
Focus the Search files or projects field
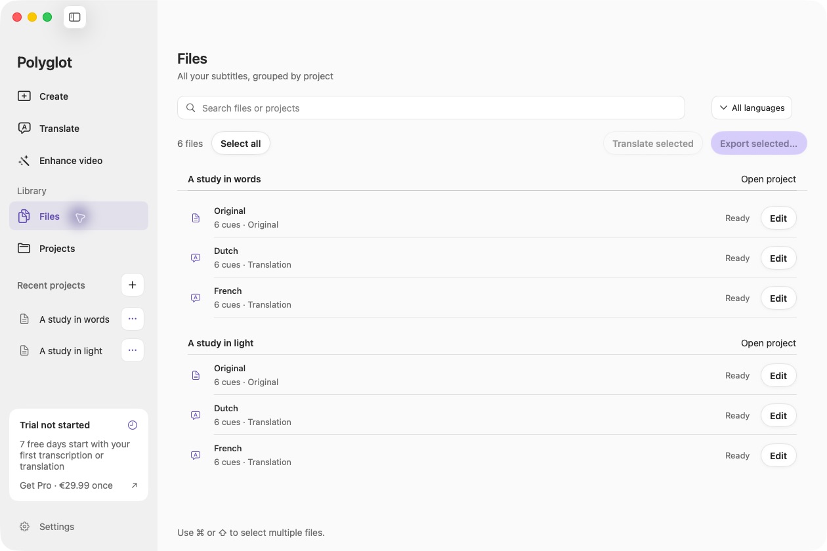(x=431, y=108)
